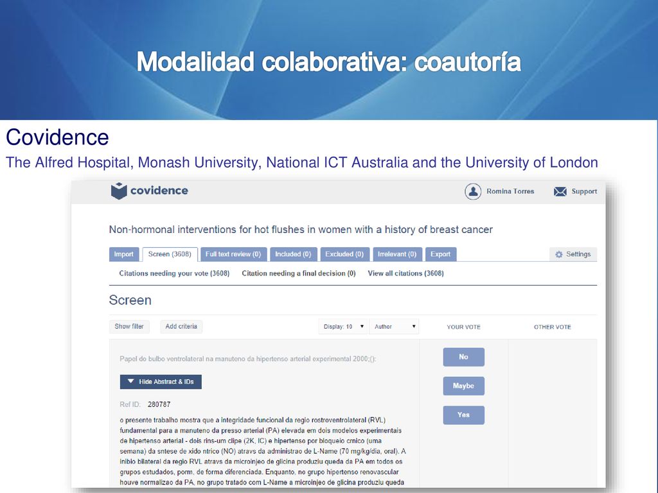Select the Screen (3608) tab
The width and height of the screenshot is (658, 493).
coord(170,254)
